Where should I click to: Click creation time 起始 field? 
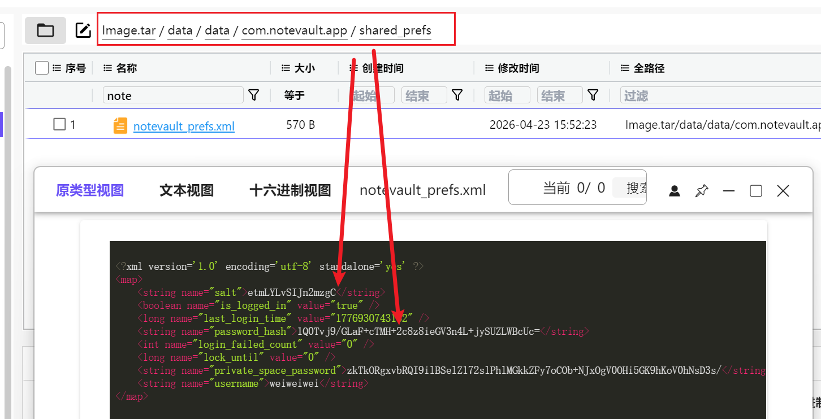pyautogui.click(x=372, y=95)
